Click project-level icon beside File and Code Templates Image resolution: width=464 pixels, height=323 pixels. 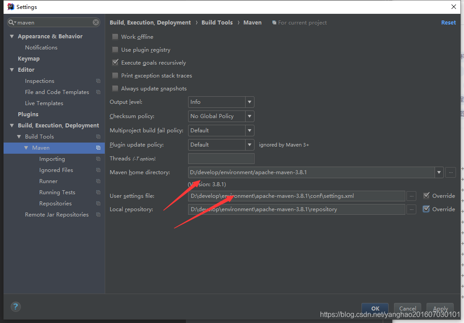click(x=98, y=92)
